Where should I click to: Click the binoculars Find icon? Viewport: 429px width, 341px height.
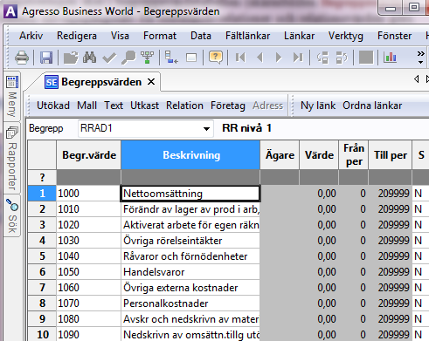(89, 58)
